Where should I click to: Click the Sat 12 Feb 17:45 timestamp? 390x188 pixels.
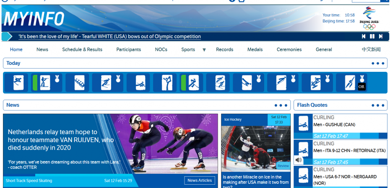tap(330, 162)
